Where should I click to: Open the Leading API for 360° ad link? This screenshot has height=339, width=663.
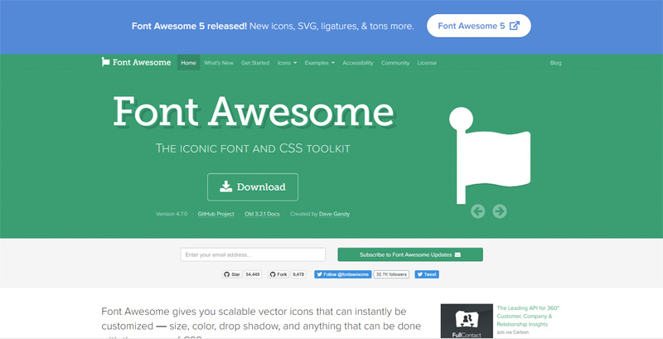tap(528, 316)
